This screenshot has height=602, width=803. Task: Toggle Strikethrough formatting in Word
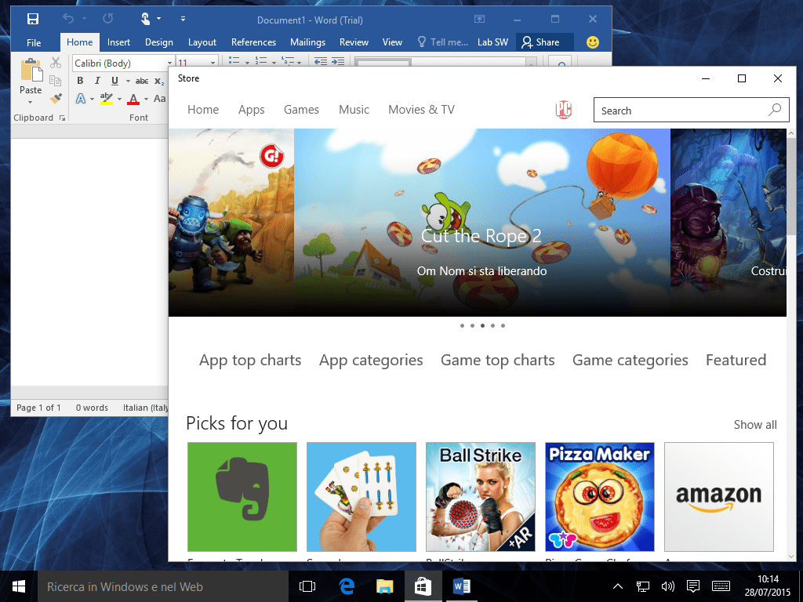point(142,81)
